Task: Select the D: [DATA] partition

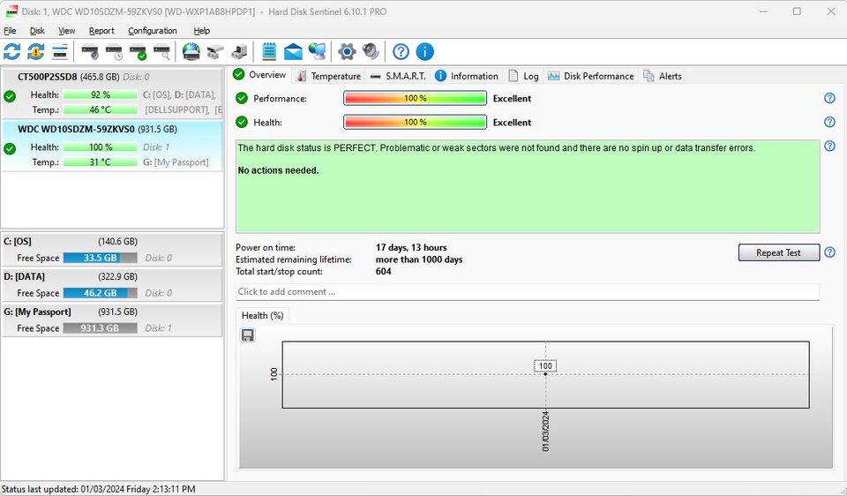Action: [112, 285]
